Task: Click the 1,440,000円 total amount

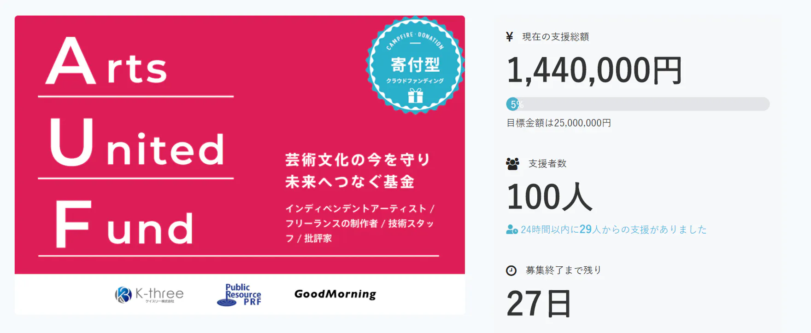Action: (594, 71)
